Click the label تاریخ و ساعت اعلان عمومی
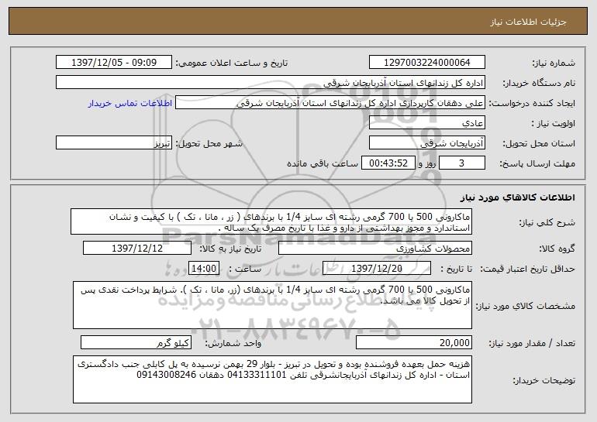The width and height of the screenshot is (597, 422). (x=232, y=63)
